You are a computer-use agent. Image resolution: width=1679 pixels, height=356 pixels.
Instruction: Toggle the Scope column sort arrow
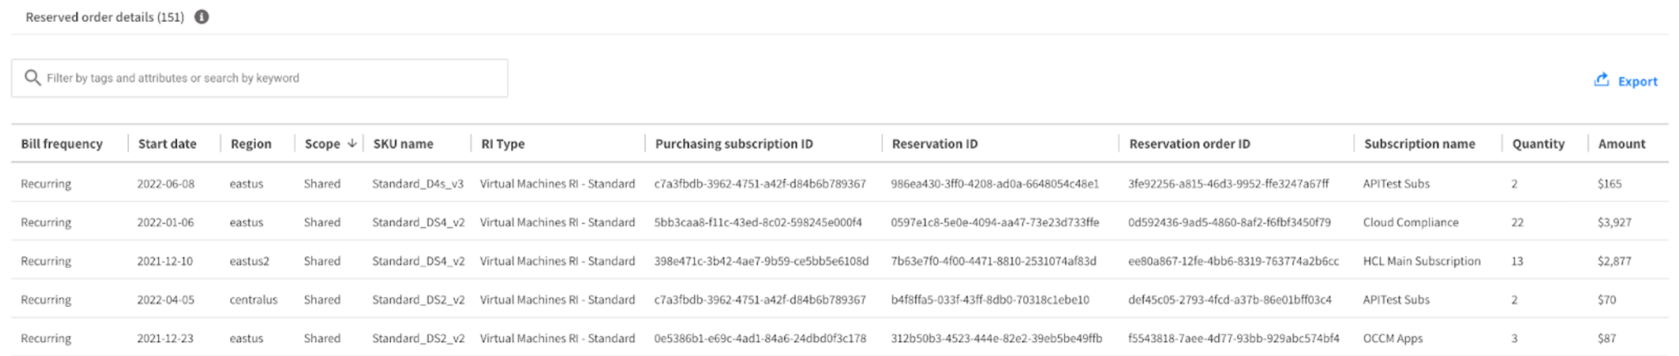pyautogui.click(x=352, y=144)
